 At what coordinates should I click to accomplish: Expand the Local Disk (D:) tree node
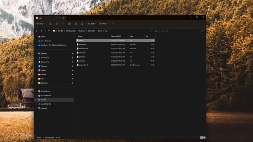36,104
